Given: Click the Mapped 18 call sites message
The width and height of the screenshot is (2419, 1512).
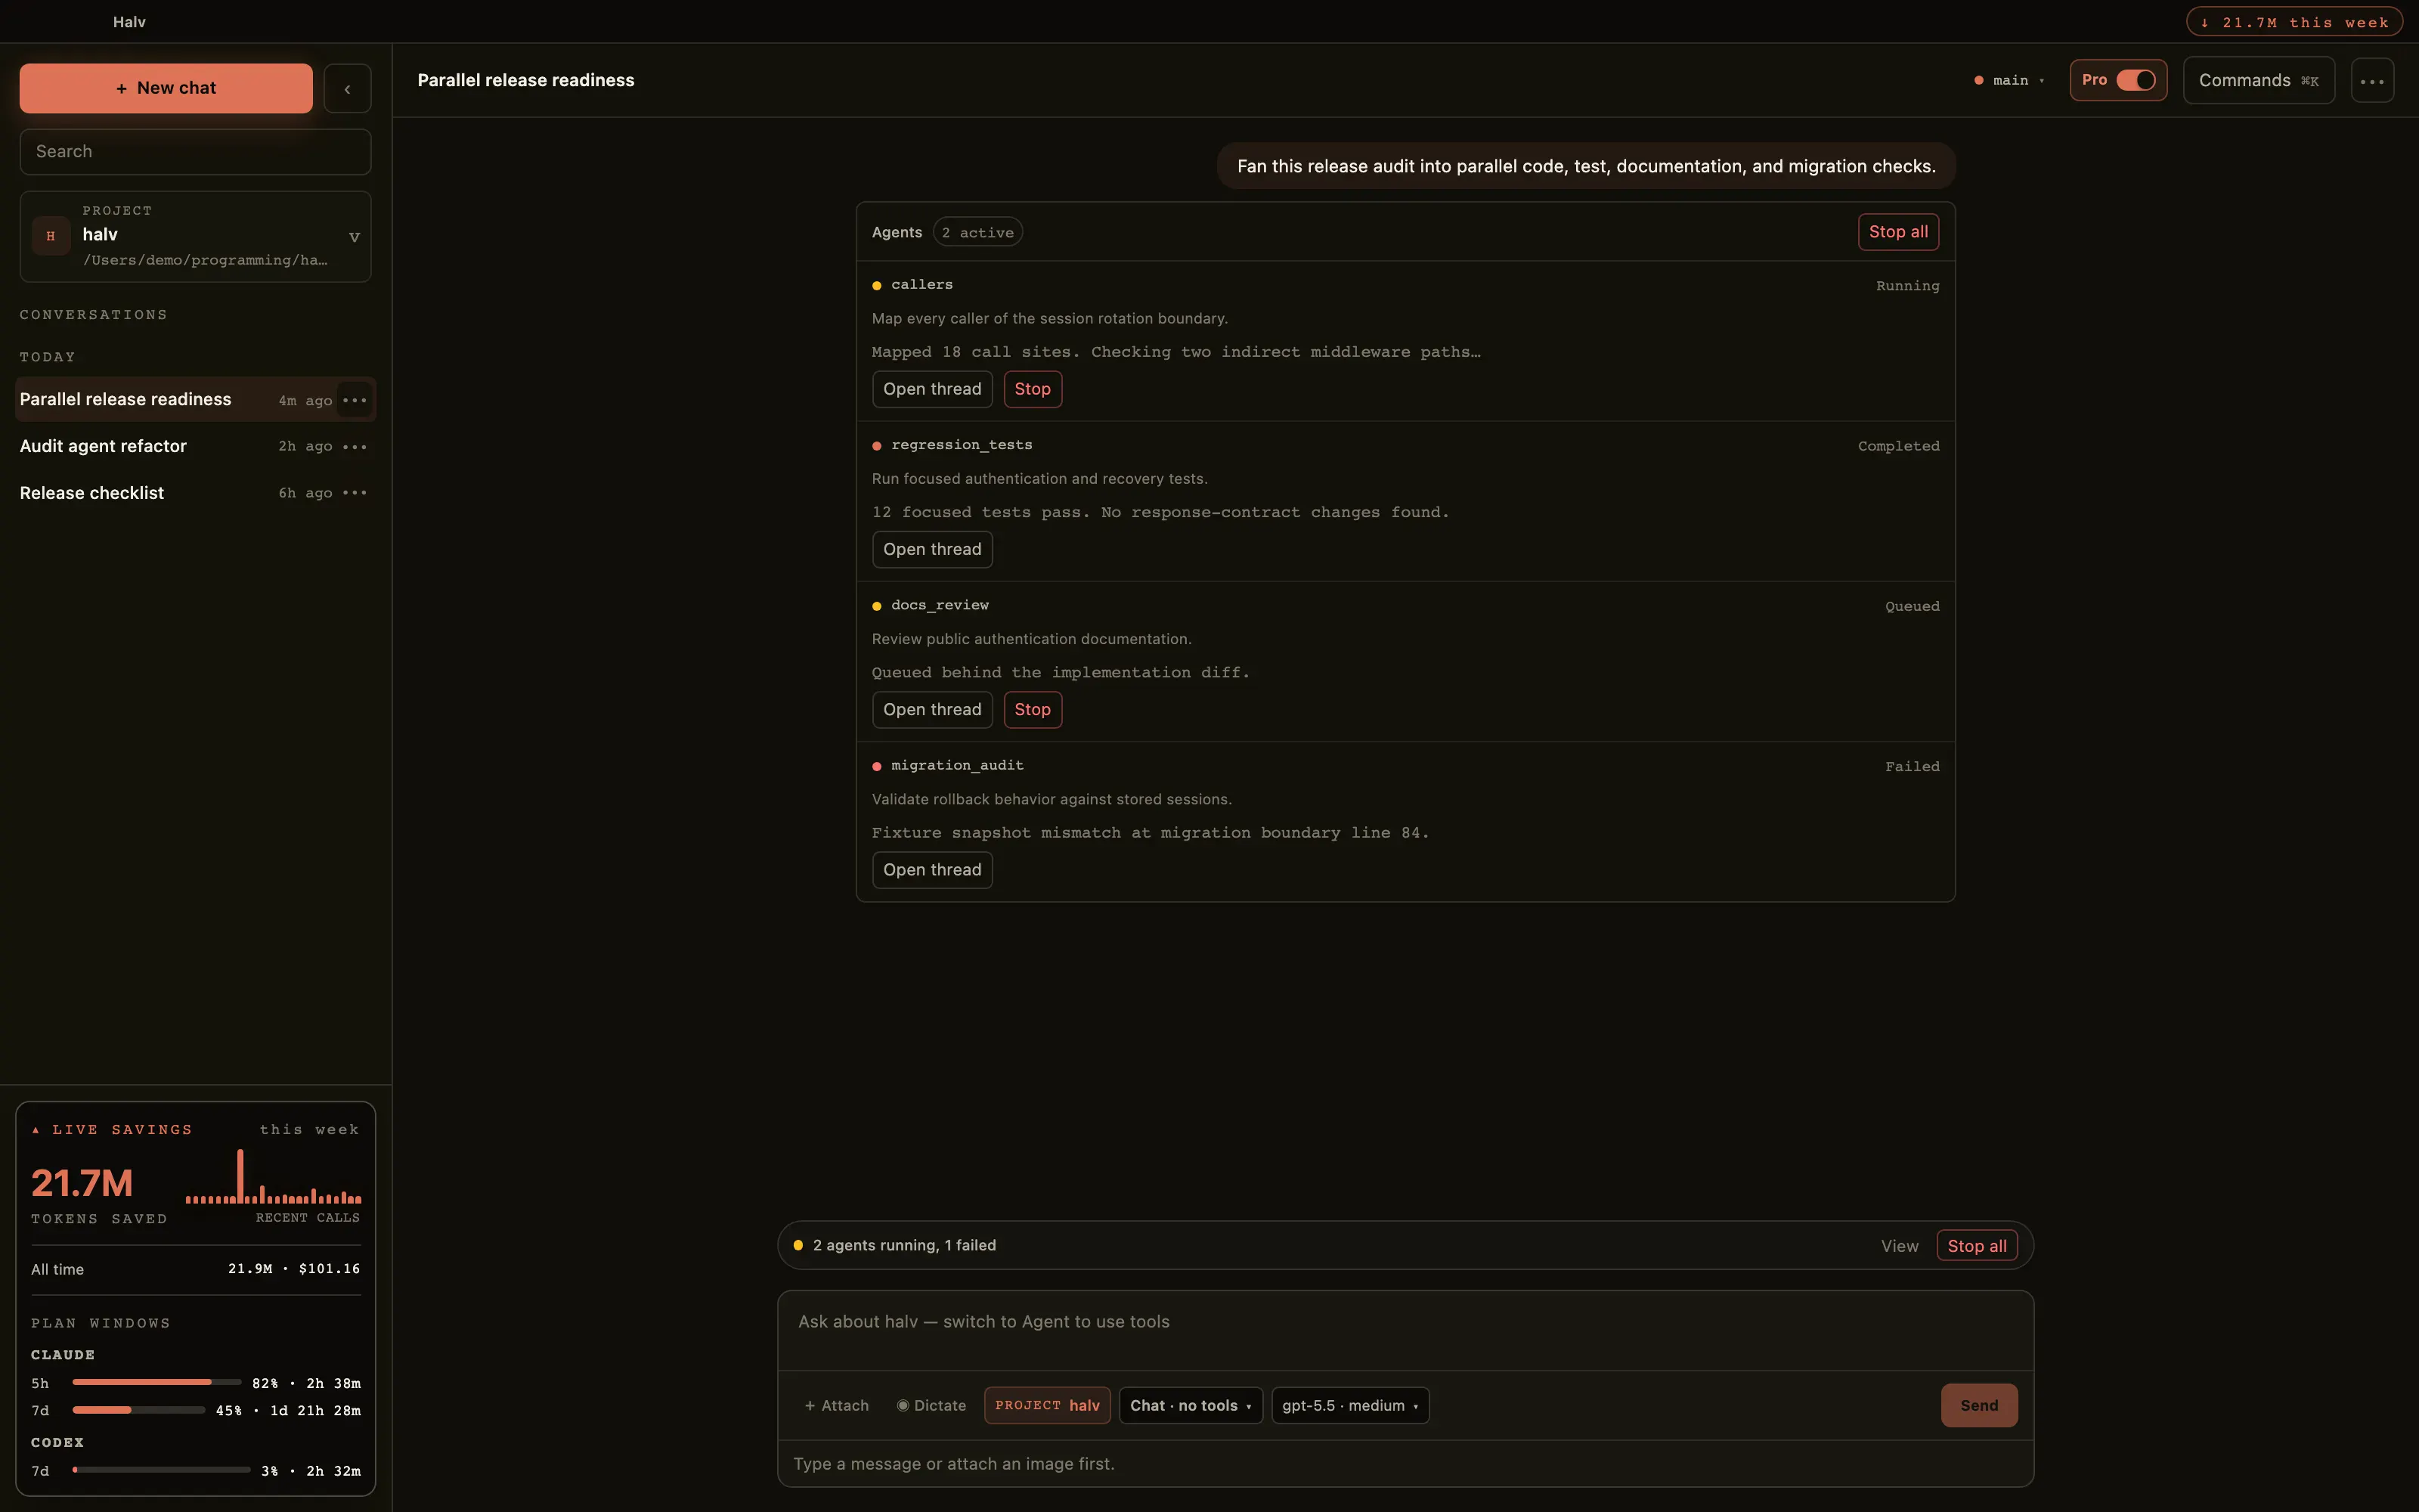Looking at the screenshot, I should (1175, 352).
